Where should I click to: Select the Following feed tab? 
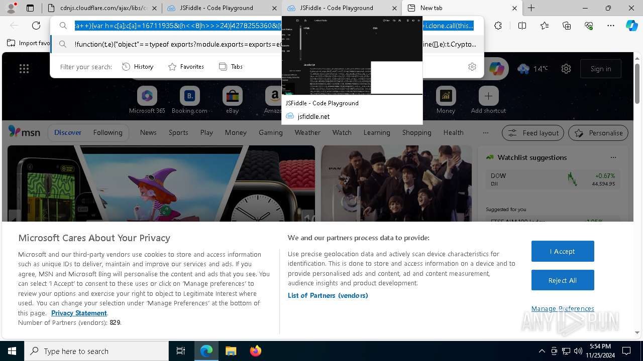tap(108, 132)
